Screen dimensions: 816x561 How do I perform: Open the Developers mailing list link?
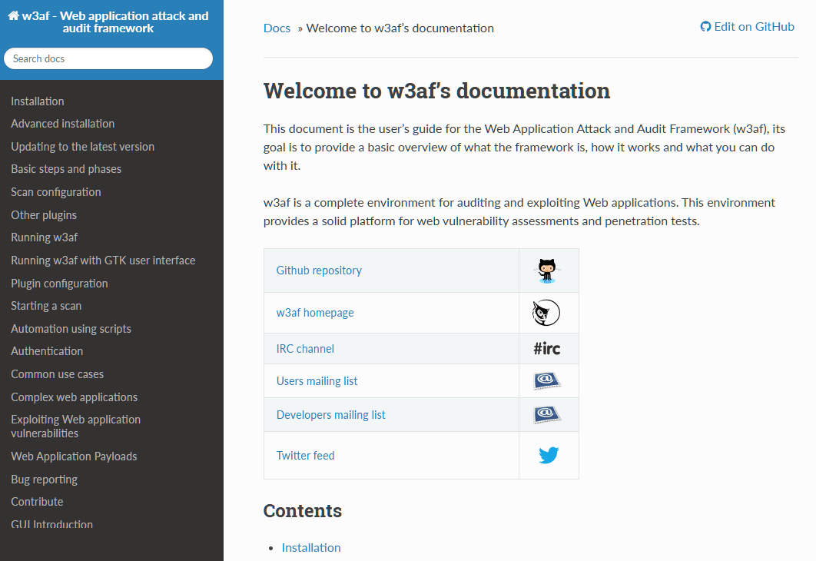tap(330, 415)
